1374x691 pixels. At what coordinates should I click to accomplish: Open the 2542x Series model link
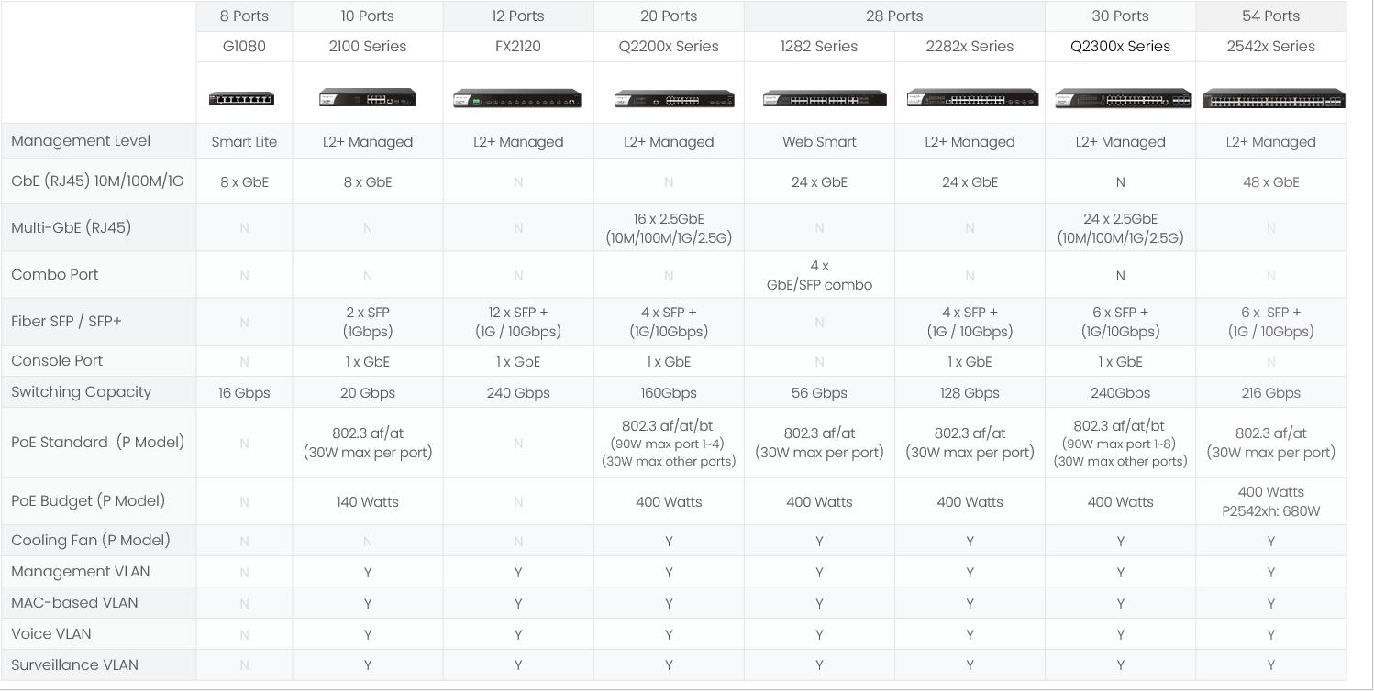[x=1270, y=47]
